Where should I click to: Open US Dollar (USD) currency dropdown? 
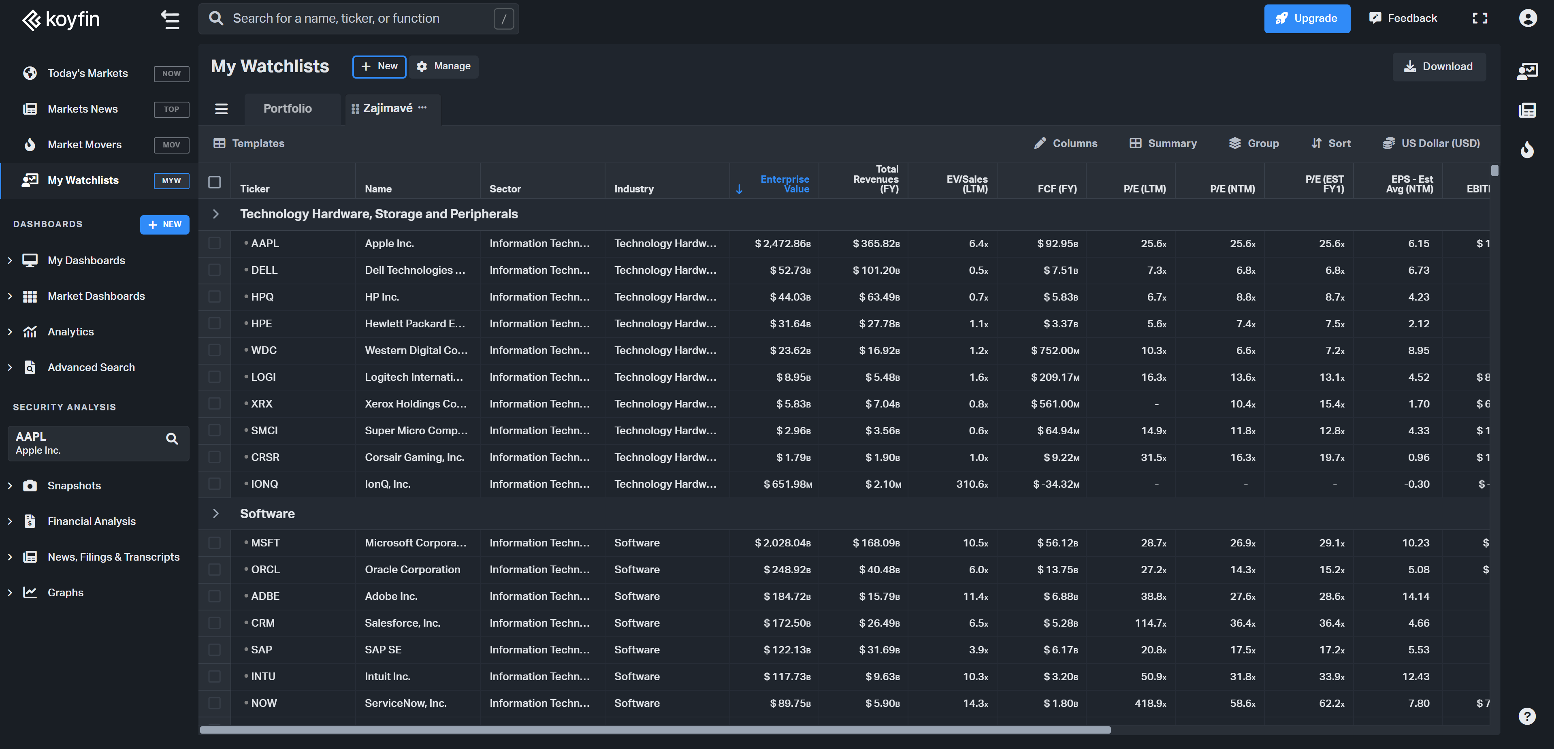tap(1431, 143)
